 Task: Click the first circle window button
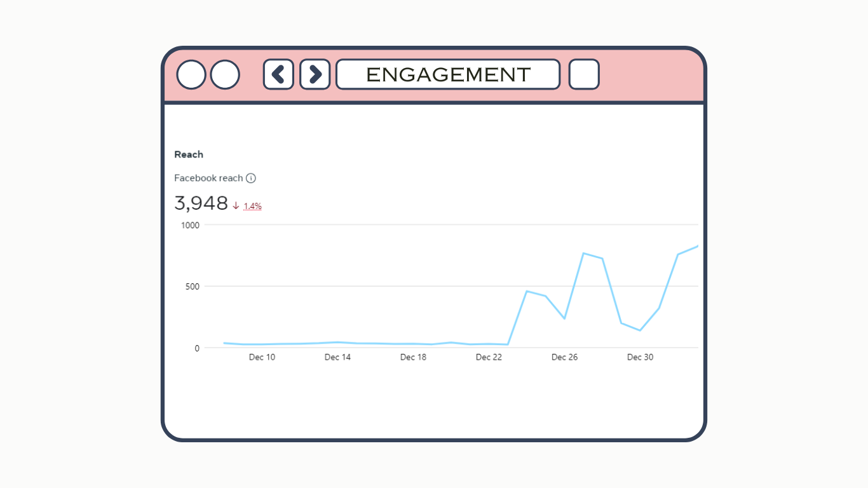(x=191, y=75)
